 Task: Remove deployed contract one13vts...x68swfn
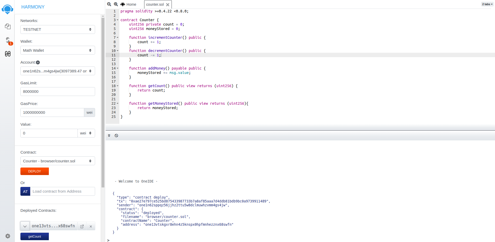tap(91, 226)
